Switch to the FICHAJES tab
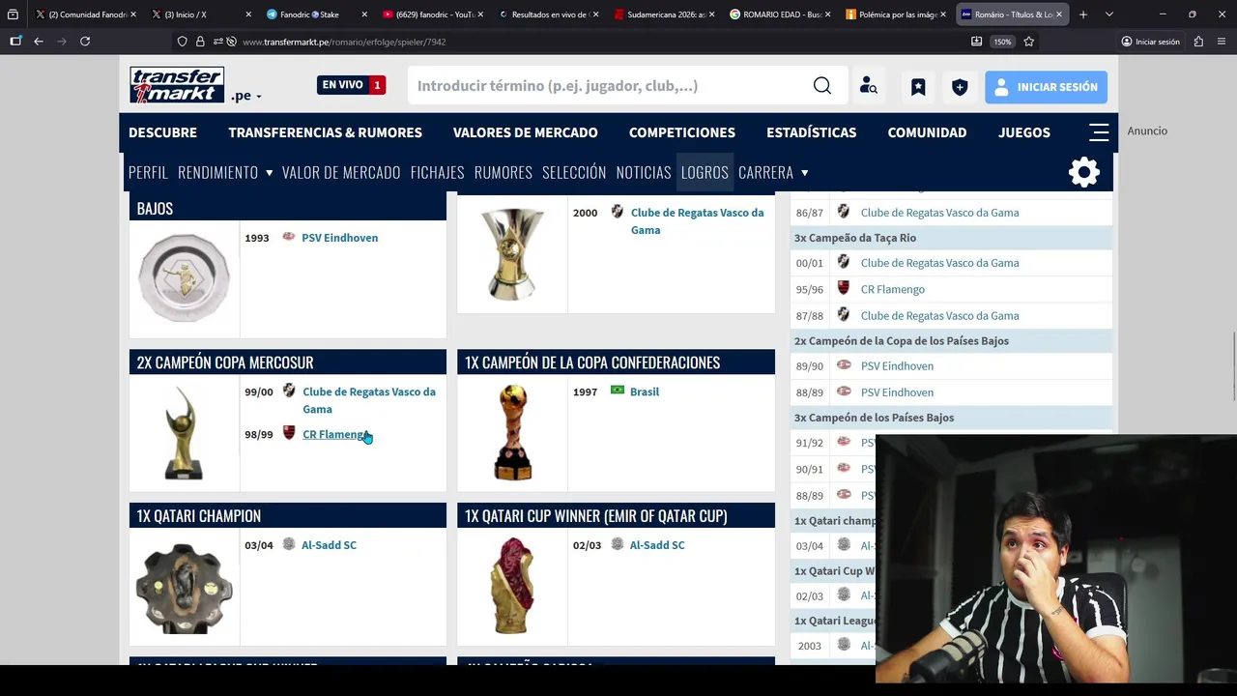Viewport: 1237px width, 696px height. [x=437, y=172]
